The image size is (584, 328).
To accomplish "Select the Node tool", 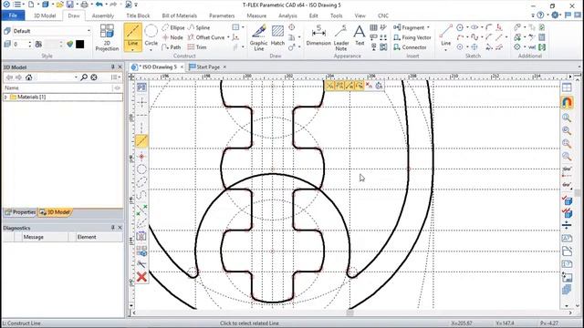I will [x=172, y=37].
